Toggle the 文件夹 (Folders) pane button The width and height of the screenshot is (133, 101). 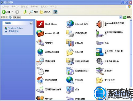(45, 12)
